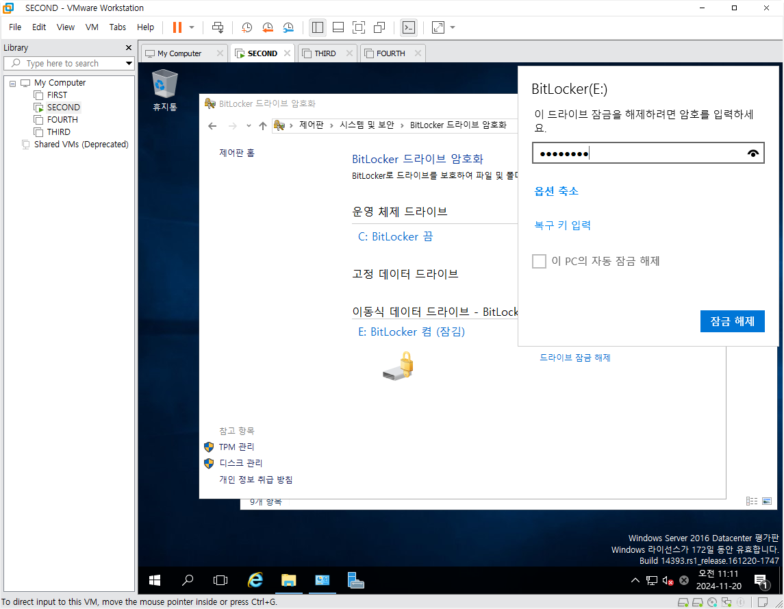The image size is (784, 609).
Task: Switch to Unity mode
Action: (379, 27)
